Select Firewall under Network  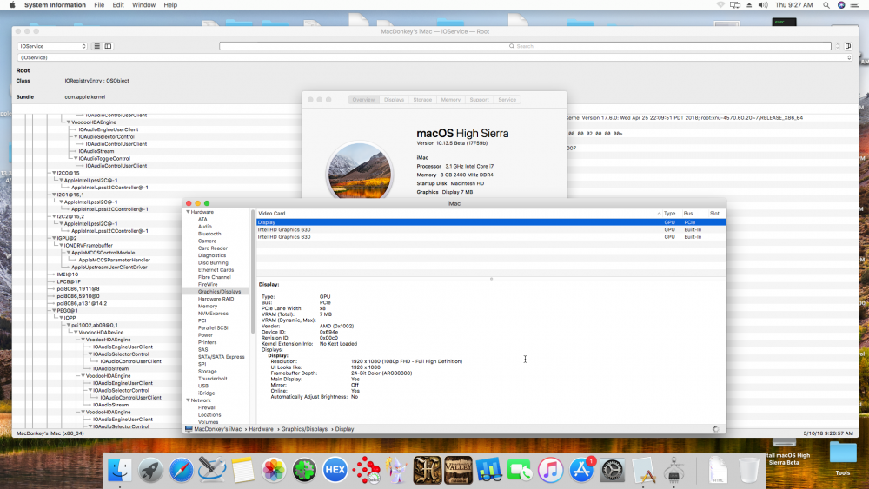pyautogui.click(x=207, y=407)
